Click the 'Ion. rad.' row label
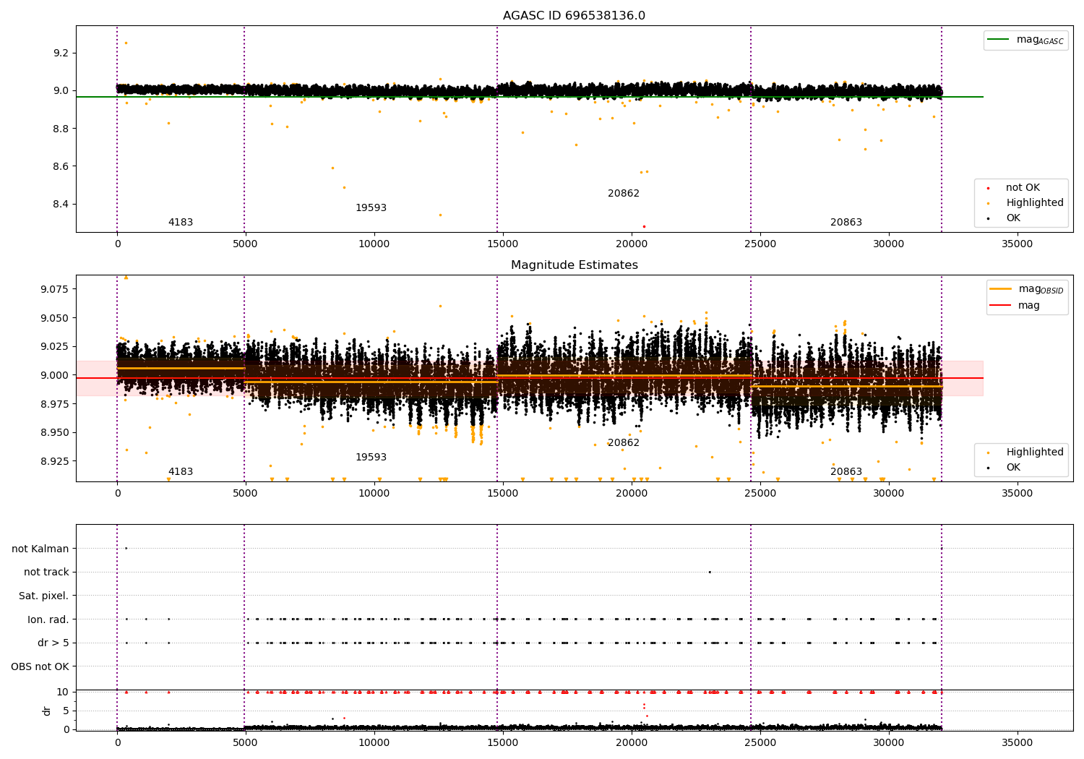The height and width of the screenshot is (759, 1084). (x=48, y=619)
